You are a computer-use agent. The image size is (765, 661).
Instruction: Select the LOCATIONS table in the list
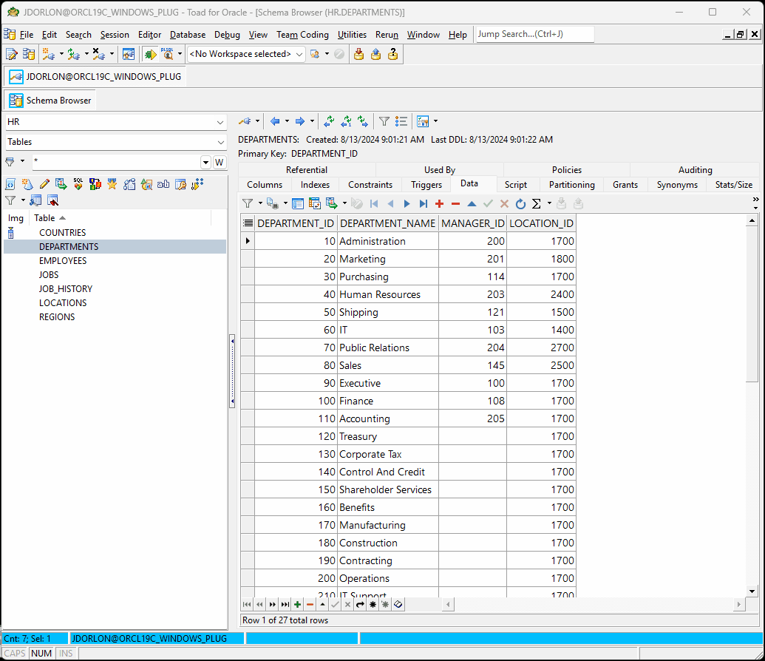tap(62, 303)
